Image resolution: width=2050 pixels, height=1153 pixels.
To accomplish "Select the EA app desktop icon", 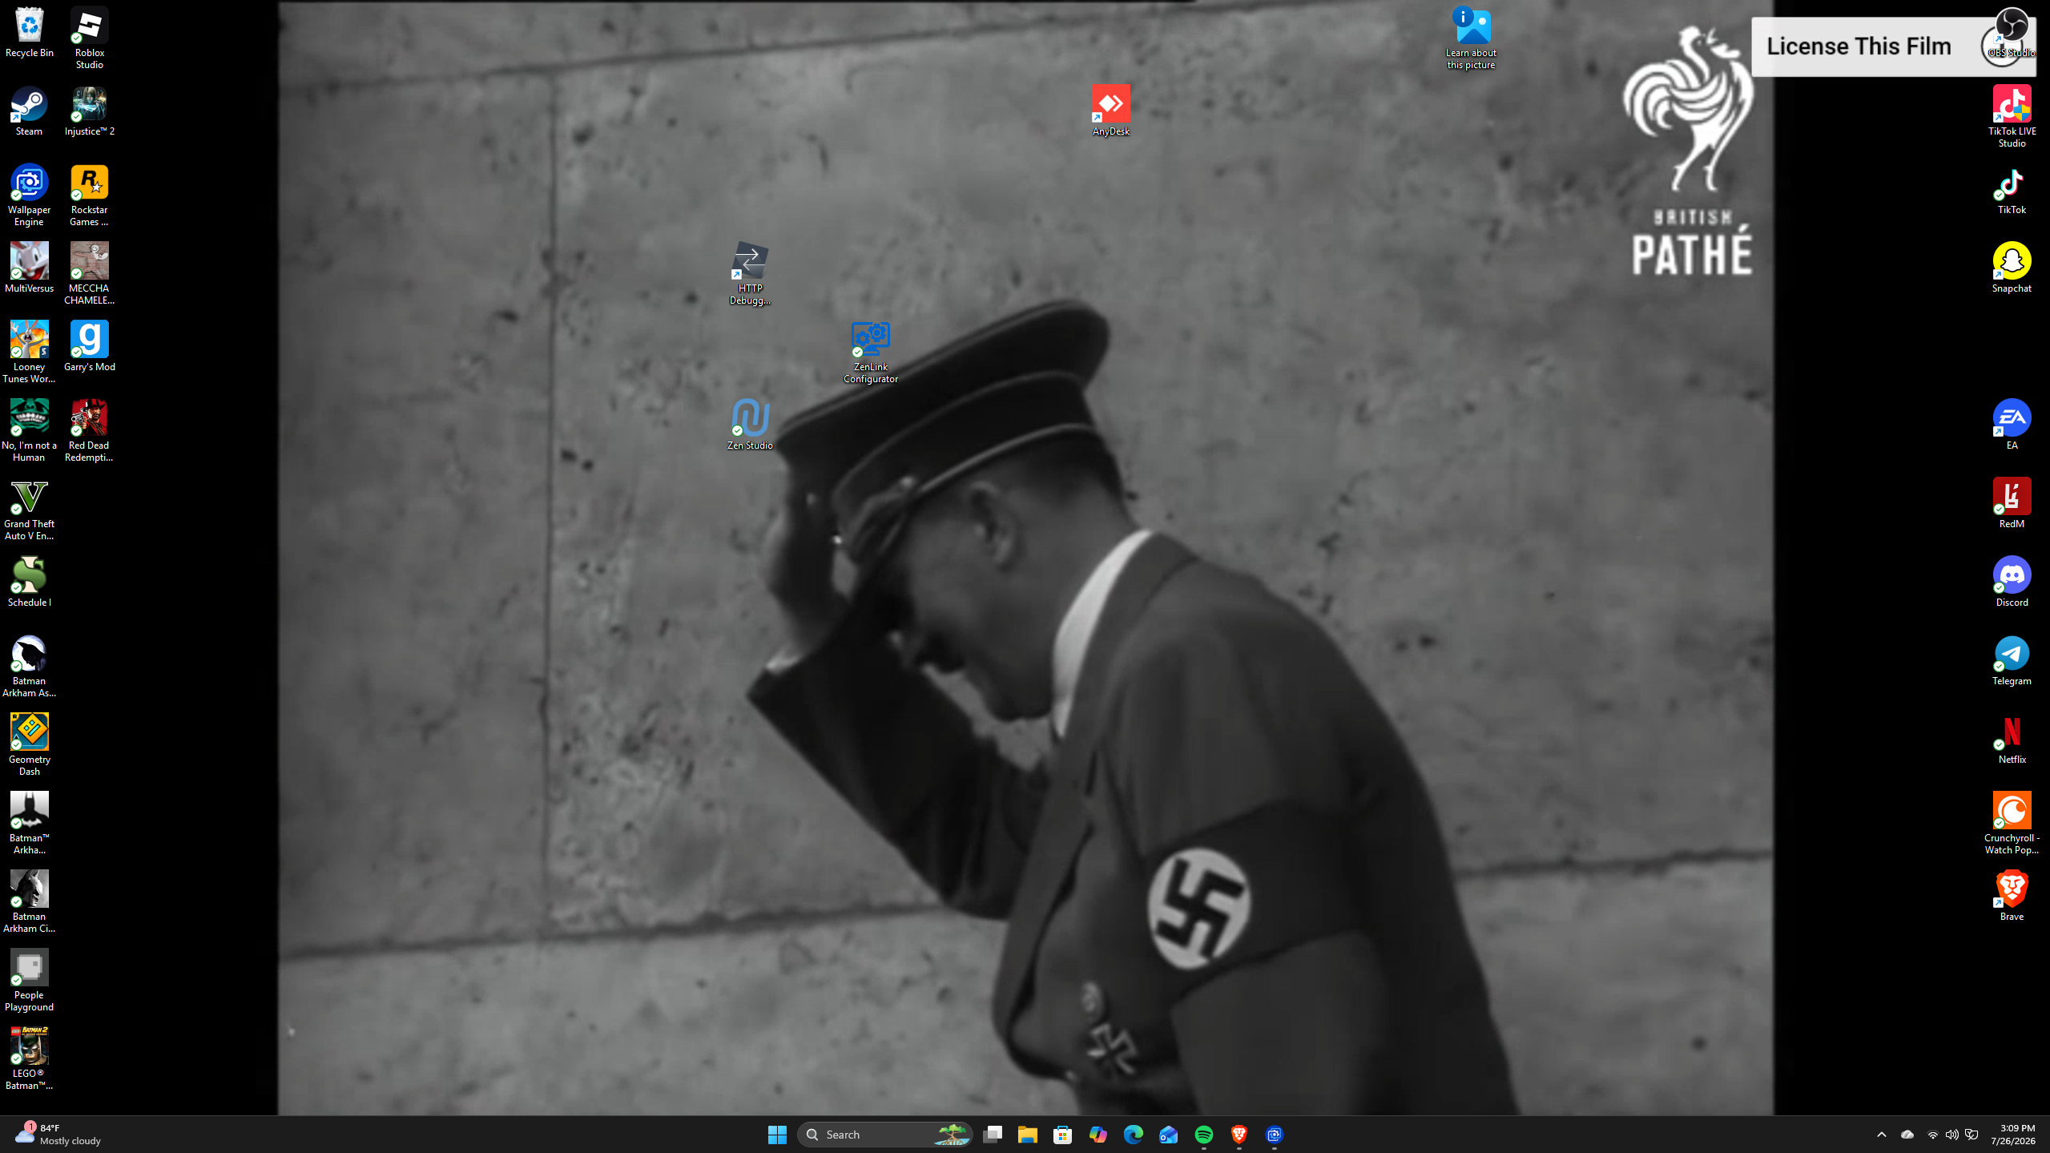I will pyautogui.click(x=2011, y=425).
